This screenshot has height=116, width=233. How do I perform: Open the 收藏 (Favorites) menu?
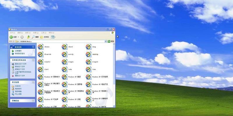pyautogui.click(x=36, y=33)
